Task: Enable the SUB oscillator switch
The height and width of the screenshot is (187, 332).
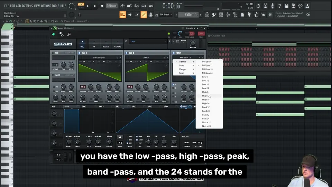Action: pos(53,53)
